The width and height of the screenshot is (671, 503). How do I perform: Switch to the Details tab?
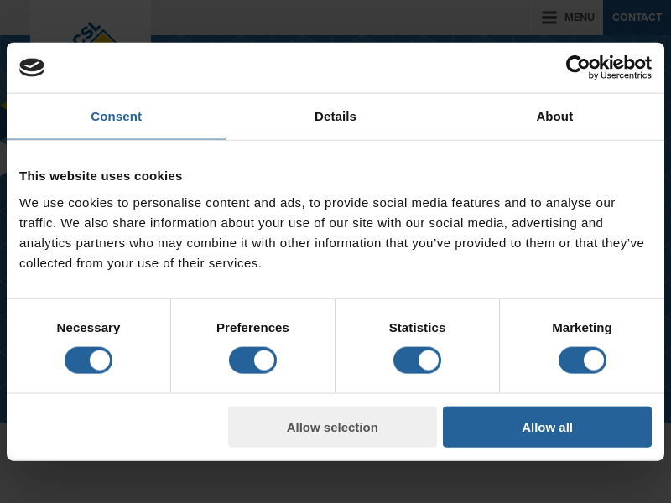(335, 117)
